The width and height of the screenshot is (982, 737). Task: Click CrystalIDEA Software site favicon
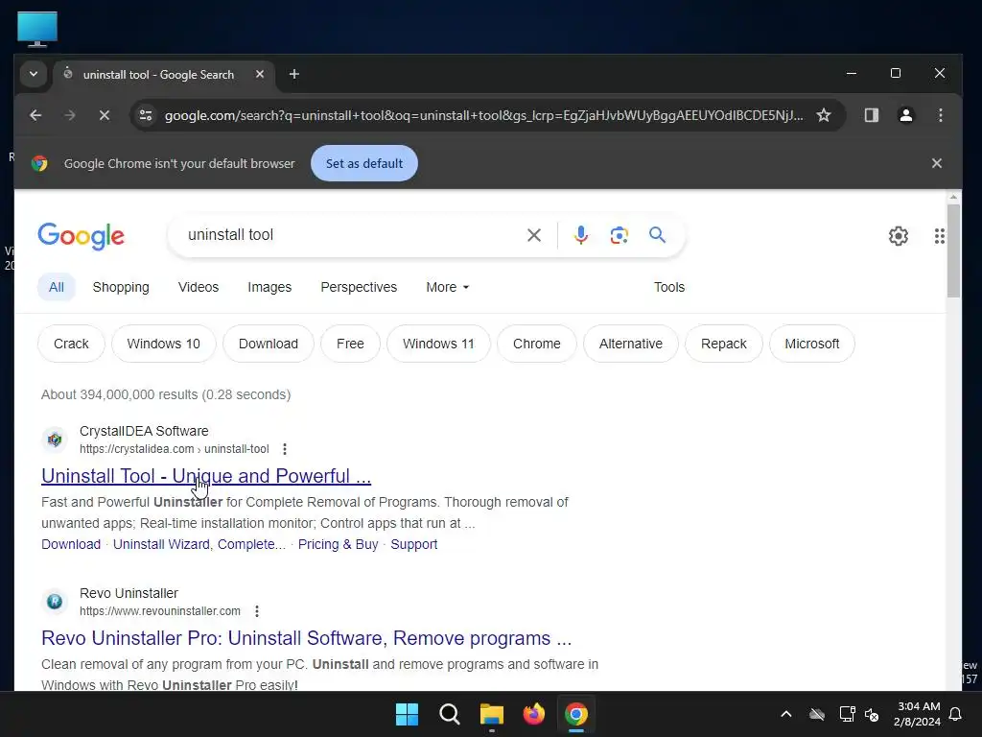click(55, 440)
